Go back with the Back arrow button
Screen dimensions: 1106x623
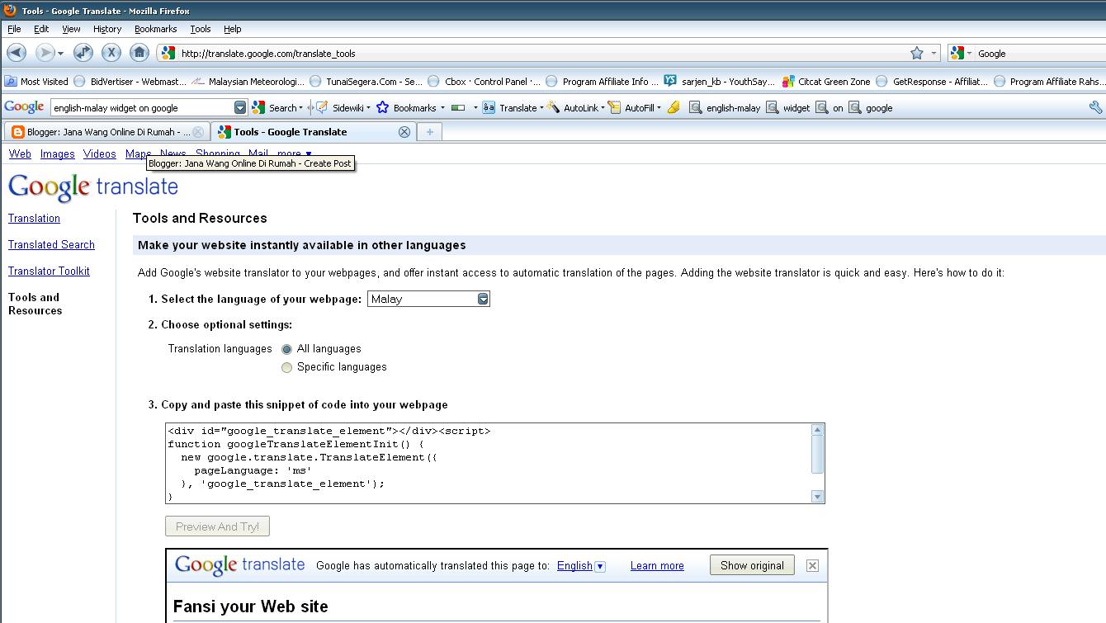coord(17,53)
